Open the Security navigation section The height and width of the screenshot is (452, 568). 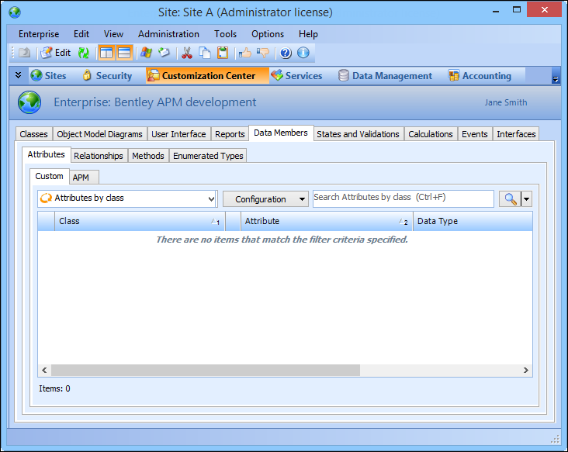pos(107,76)
